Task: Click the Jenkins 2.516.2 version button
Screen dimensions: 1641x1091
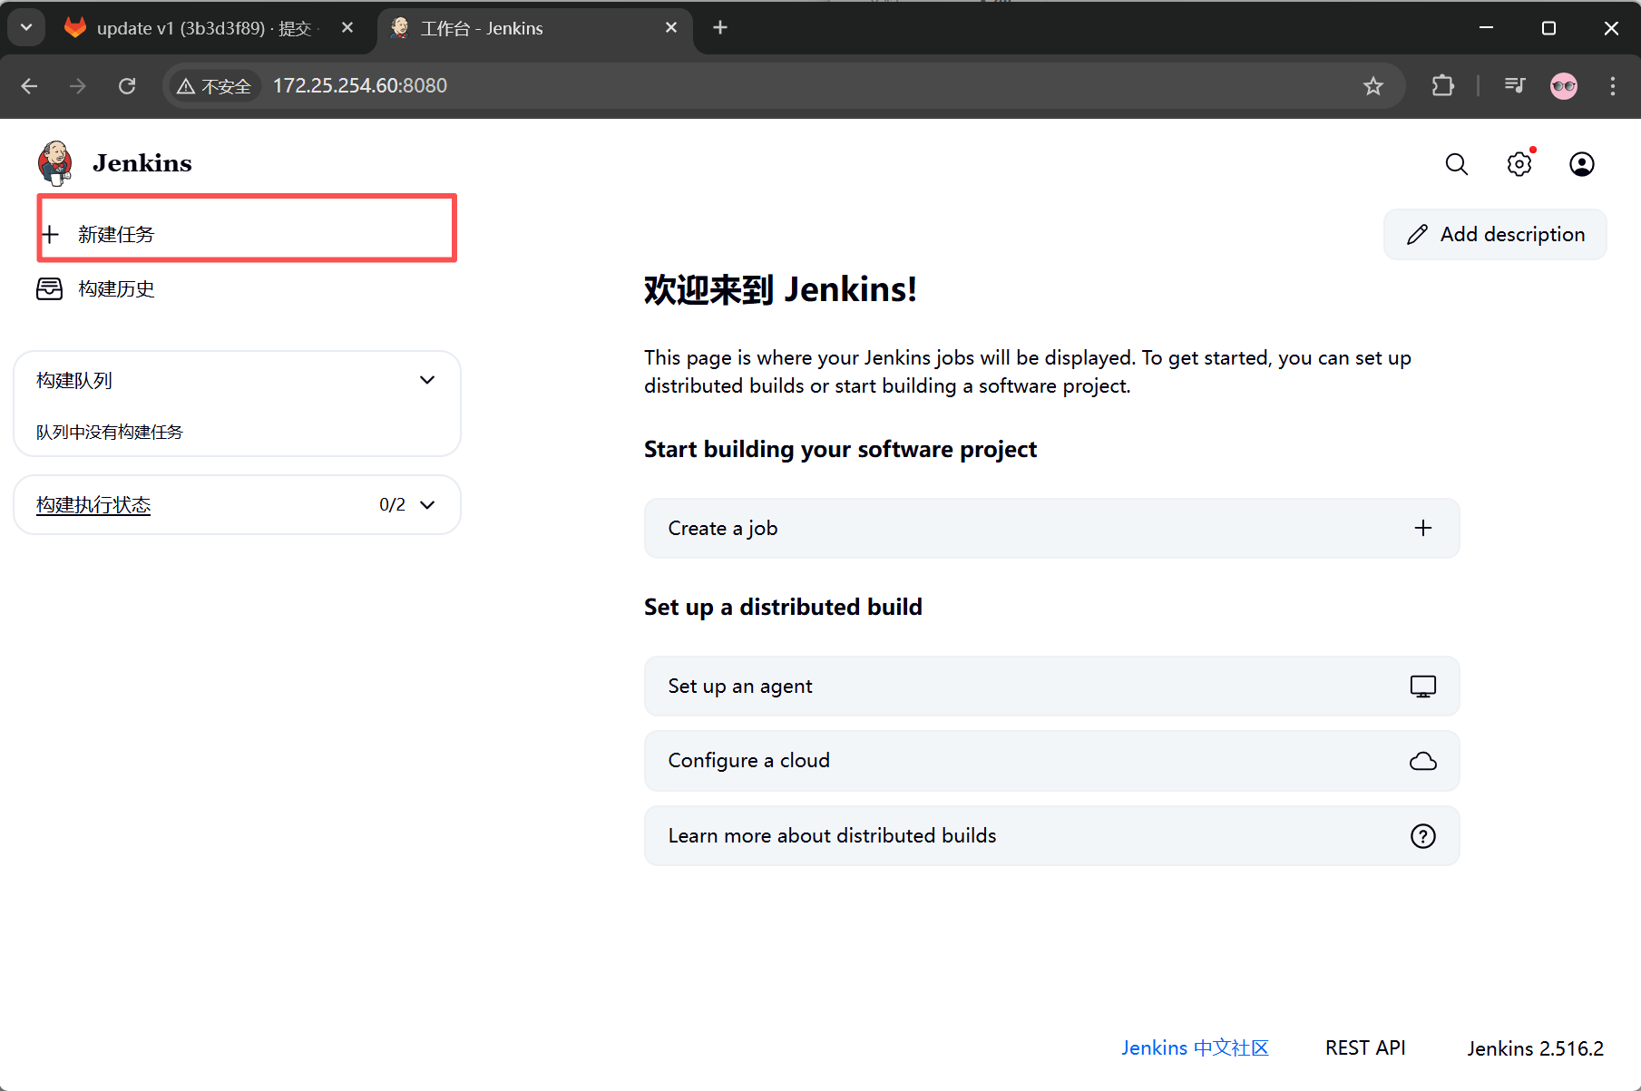Action: coord(1535,1048)
